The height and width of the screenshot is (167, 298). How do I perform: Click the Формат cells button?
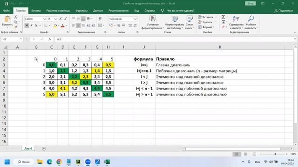[206, 27]
